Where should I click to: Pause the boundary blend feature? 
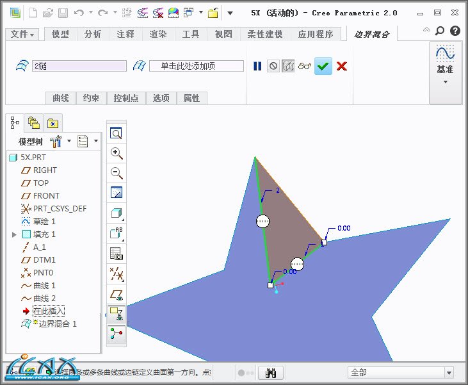pyautogui.click(x=257, y=66)
